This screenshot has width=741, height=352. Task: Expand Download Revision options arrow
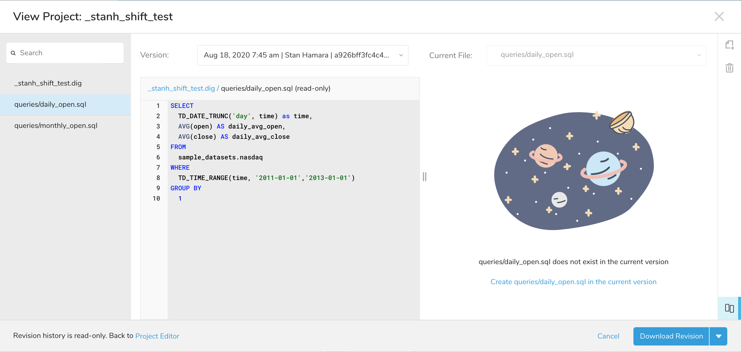click(x=718, y=336)
